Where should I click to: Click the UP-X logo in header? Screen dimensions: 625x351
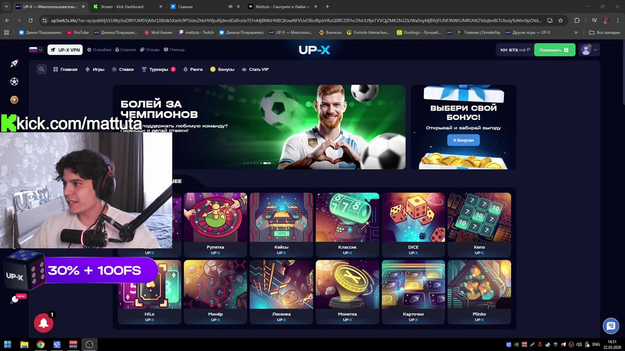pyautogui.click(x=314, y=50)
